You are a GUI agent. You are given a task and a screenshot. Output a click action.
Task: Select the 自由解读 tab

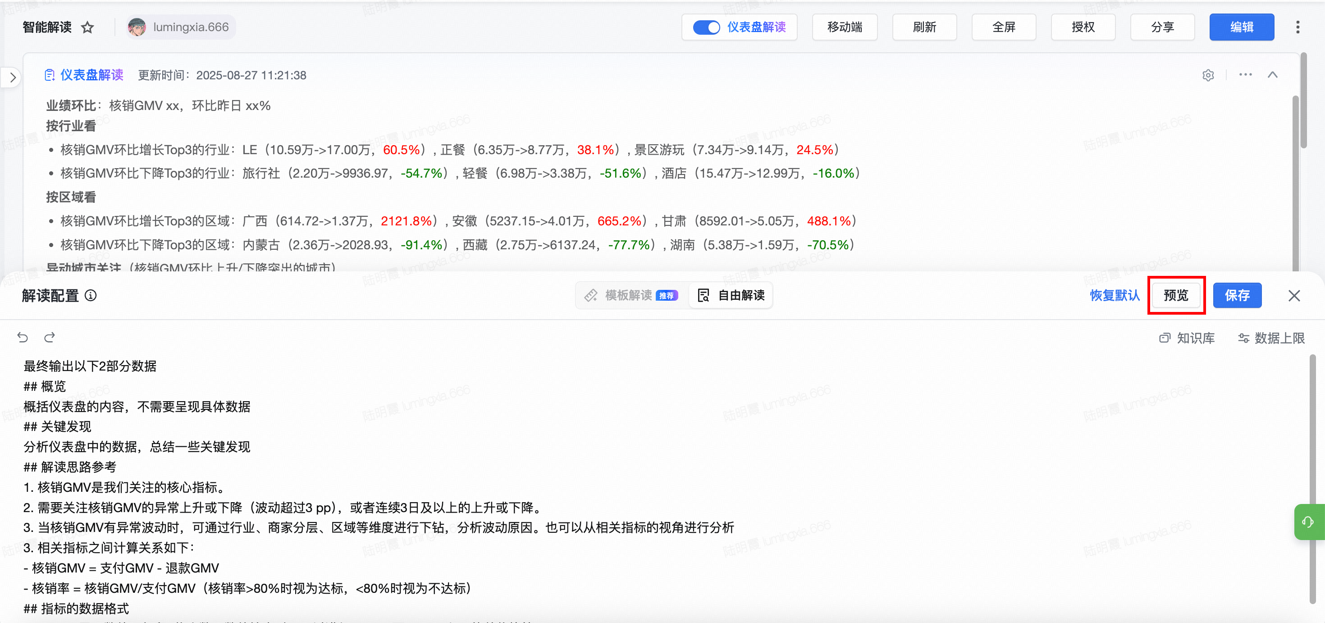click(x=731, y=295)
